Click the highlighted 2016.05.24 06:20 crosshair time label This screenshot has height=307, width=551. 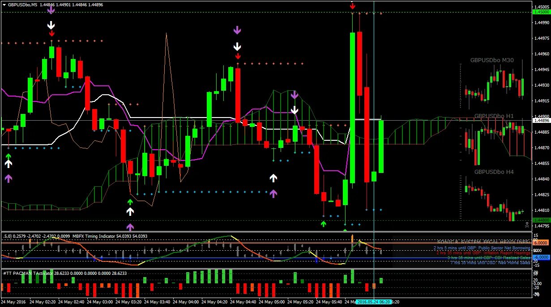374,303
